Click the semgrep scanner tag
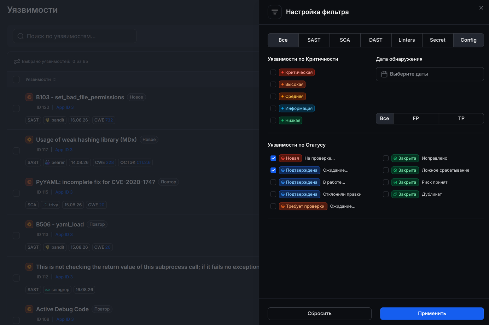 57,290
